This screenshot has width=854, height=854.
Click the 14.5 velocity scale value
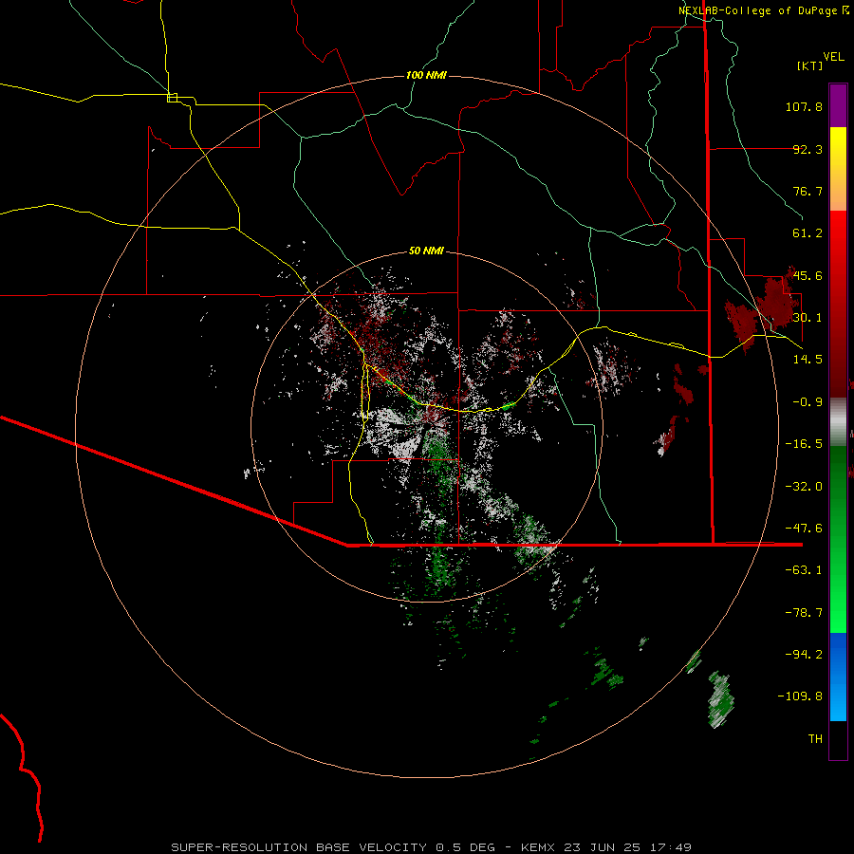[808, 359]
